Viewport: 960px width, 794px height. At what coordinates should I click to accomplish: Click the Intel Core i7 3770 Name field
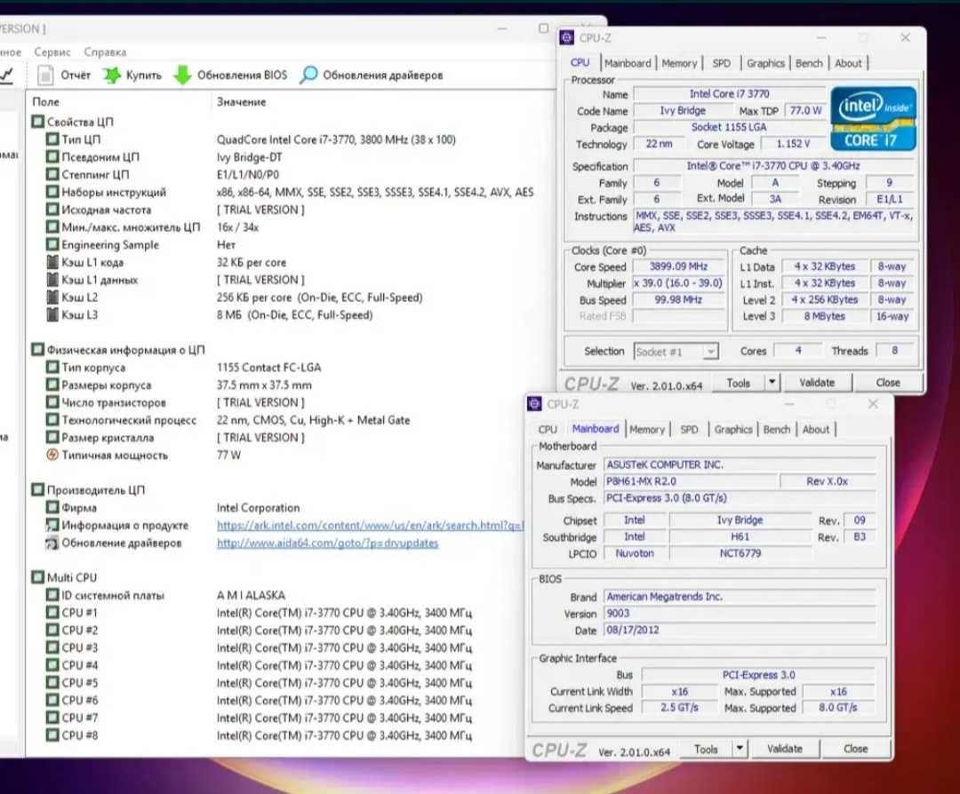point(729,93)
